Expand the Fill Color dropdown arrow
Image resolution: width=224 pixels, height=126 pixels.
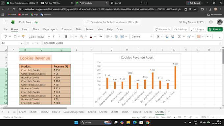click(x=86, y=37)
